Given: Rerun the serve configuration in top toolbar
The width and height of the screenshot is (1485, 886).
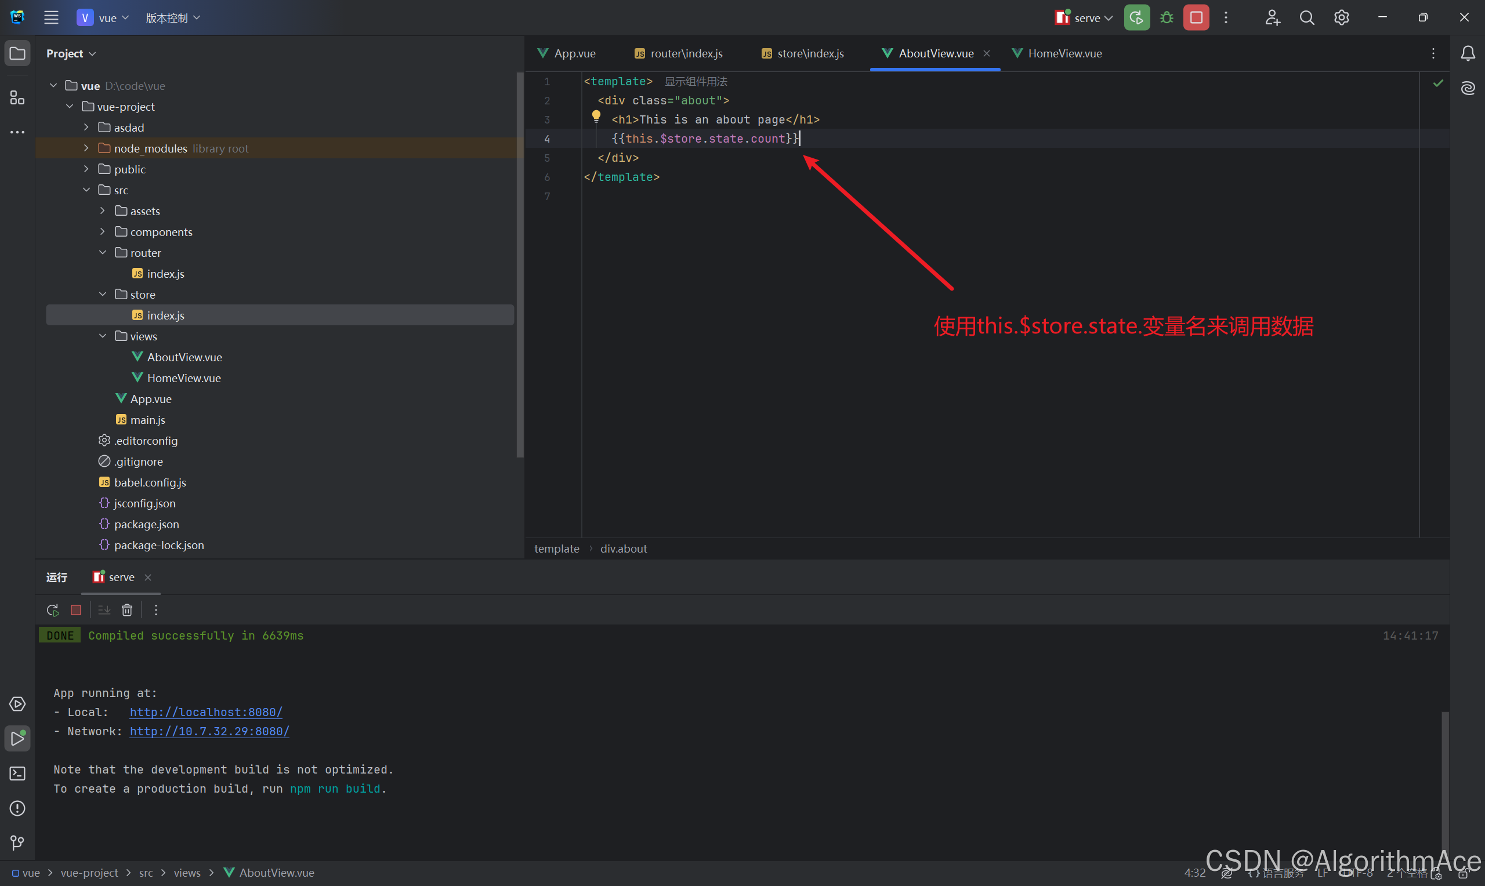Looking at the screenshot, I should (x=1136, y=18).
